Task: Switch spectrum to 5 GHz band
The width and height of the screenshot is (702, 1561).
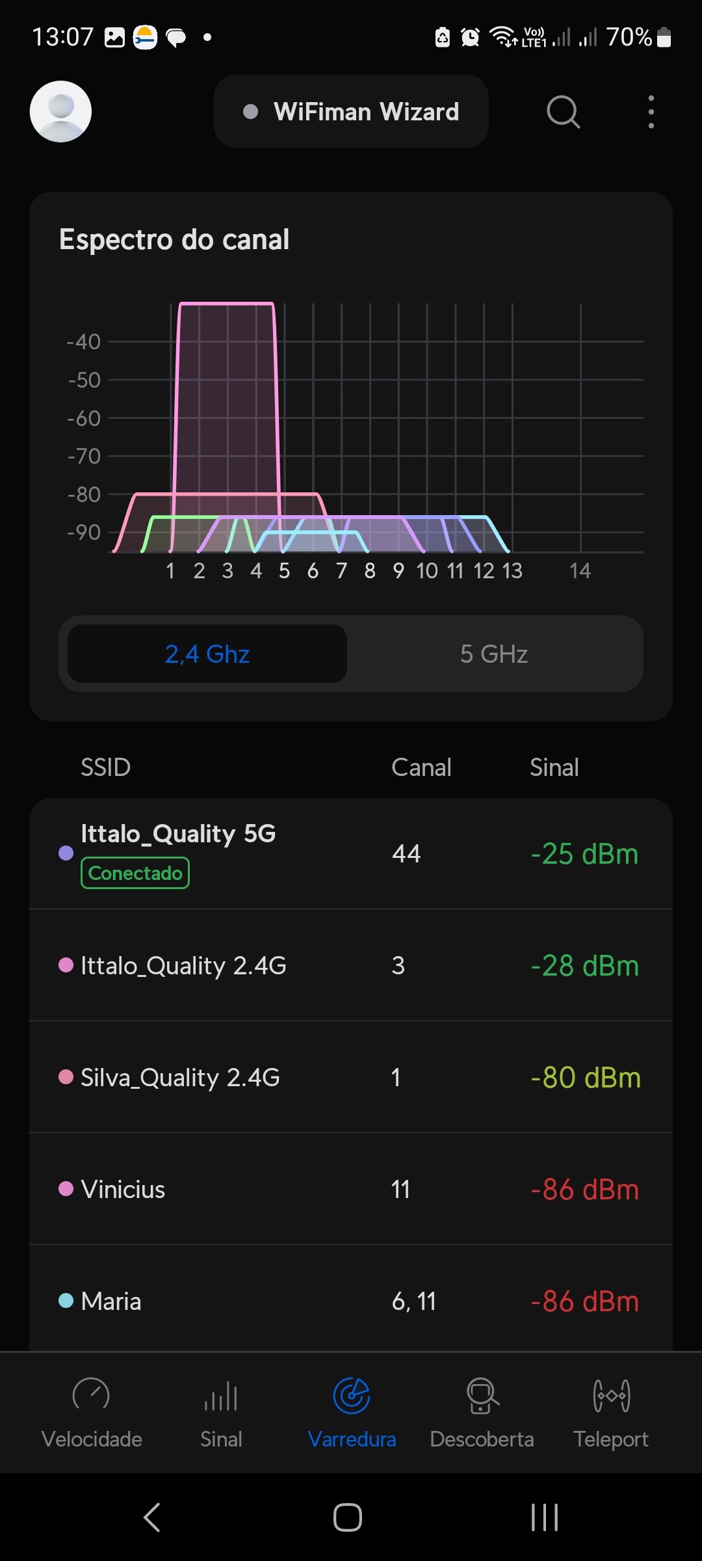Action: tap(494, 654)
